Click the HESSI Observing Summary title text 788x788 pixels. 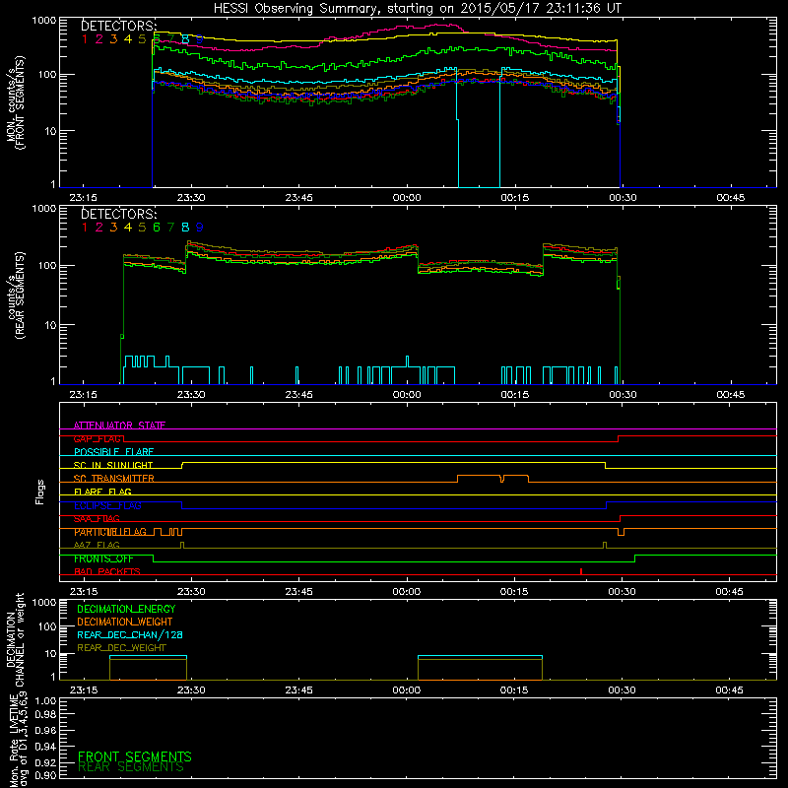(417, 9)
